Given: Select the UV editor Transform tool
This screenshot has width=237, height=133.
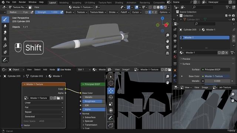Looking at the screenshot, I should pos(111,110).
